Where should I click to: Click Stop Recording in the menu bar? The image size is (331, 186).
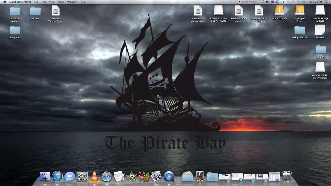[247, 2]
